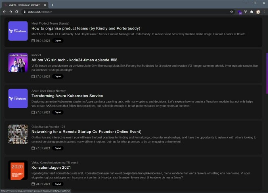Screen dimensions: 268x193
Task: Click organizer label 'kode24' above episode #68
Action: click(x=36, y=55)
